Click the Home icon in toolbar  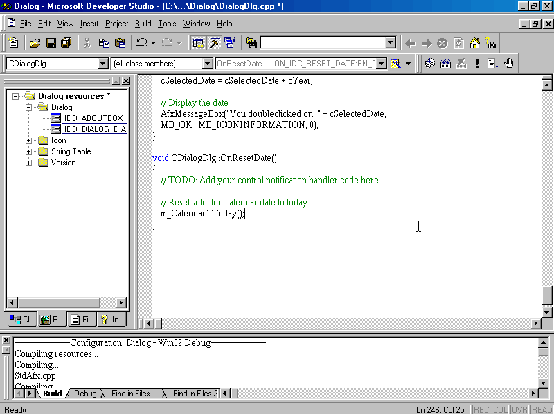(474, 44)
